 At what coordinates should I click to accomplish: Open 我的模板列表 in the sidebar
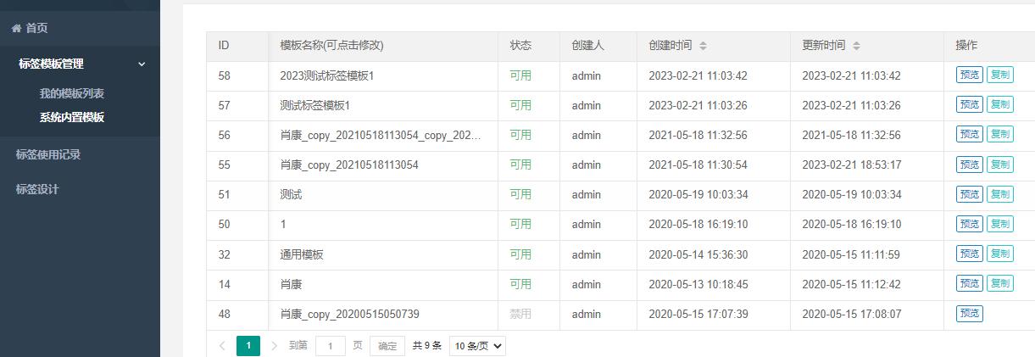(72, 93)
